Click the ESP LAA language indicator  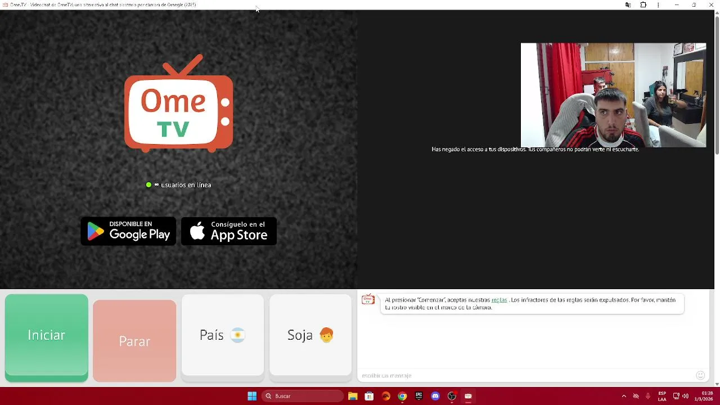tap(662, 396)
